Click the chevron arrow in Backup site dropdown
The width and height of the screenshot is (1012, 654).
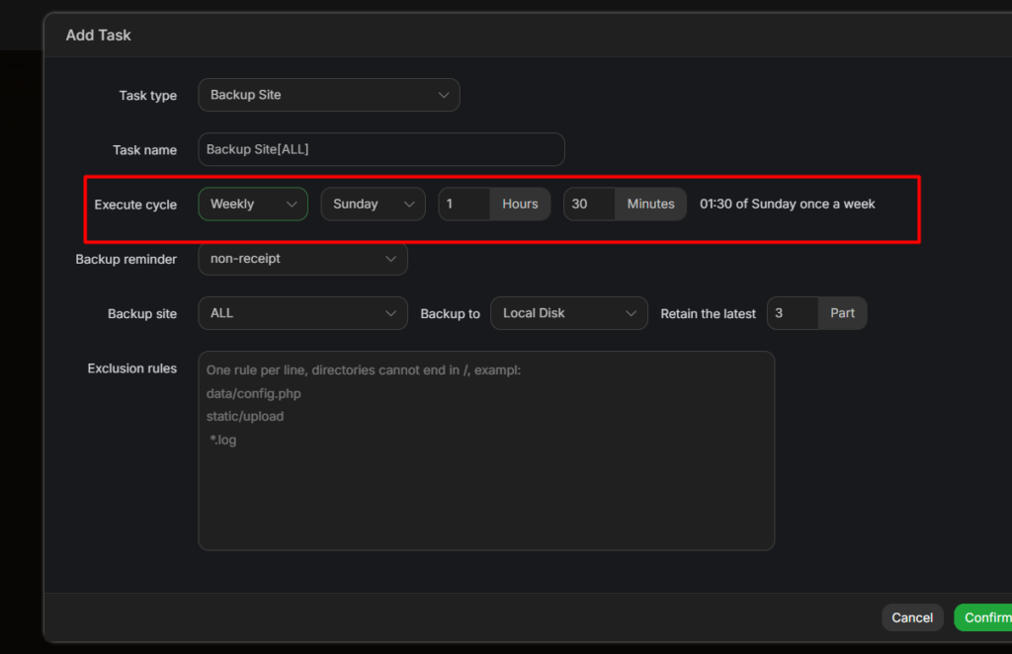click(x=390, y=313)
